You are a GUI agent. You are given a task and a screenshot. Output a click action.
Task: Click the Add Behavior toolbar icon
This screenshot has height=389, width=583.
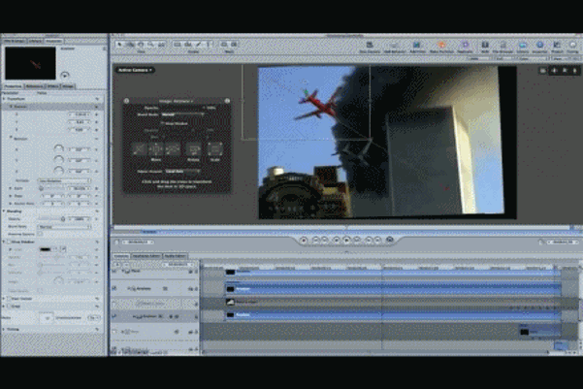click(396, 45)
